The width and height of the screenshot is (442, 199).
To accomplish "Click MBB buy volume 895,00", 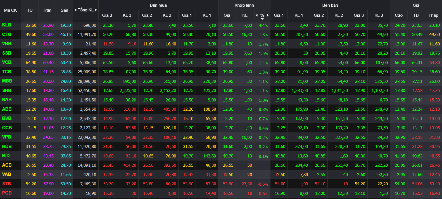I will [x=130, y=81].
